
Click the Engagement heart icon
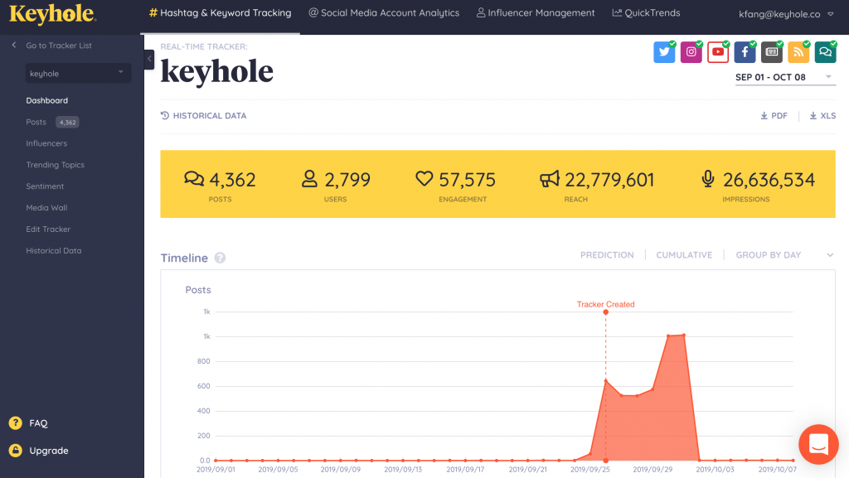pyautogui.click(x=424, y=178)
